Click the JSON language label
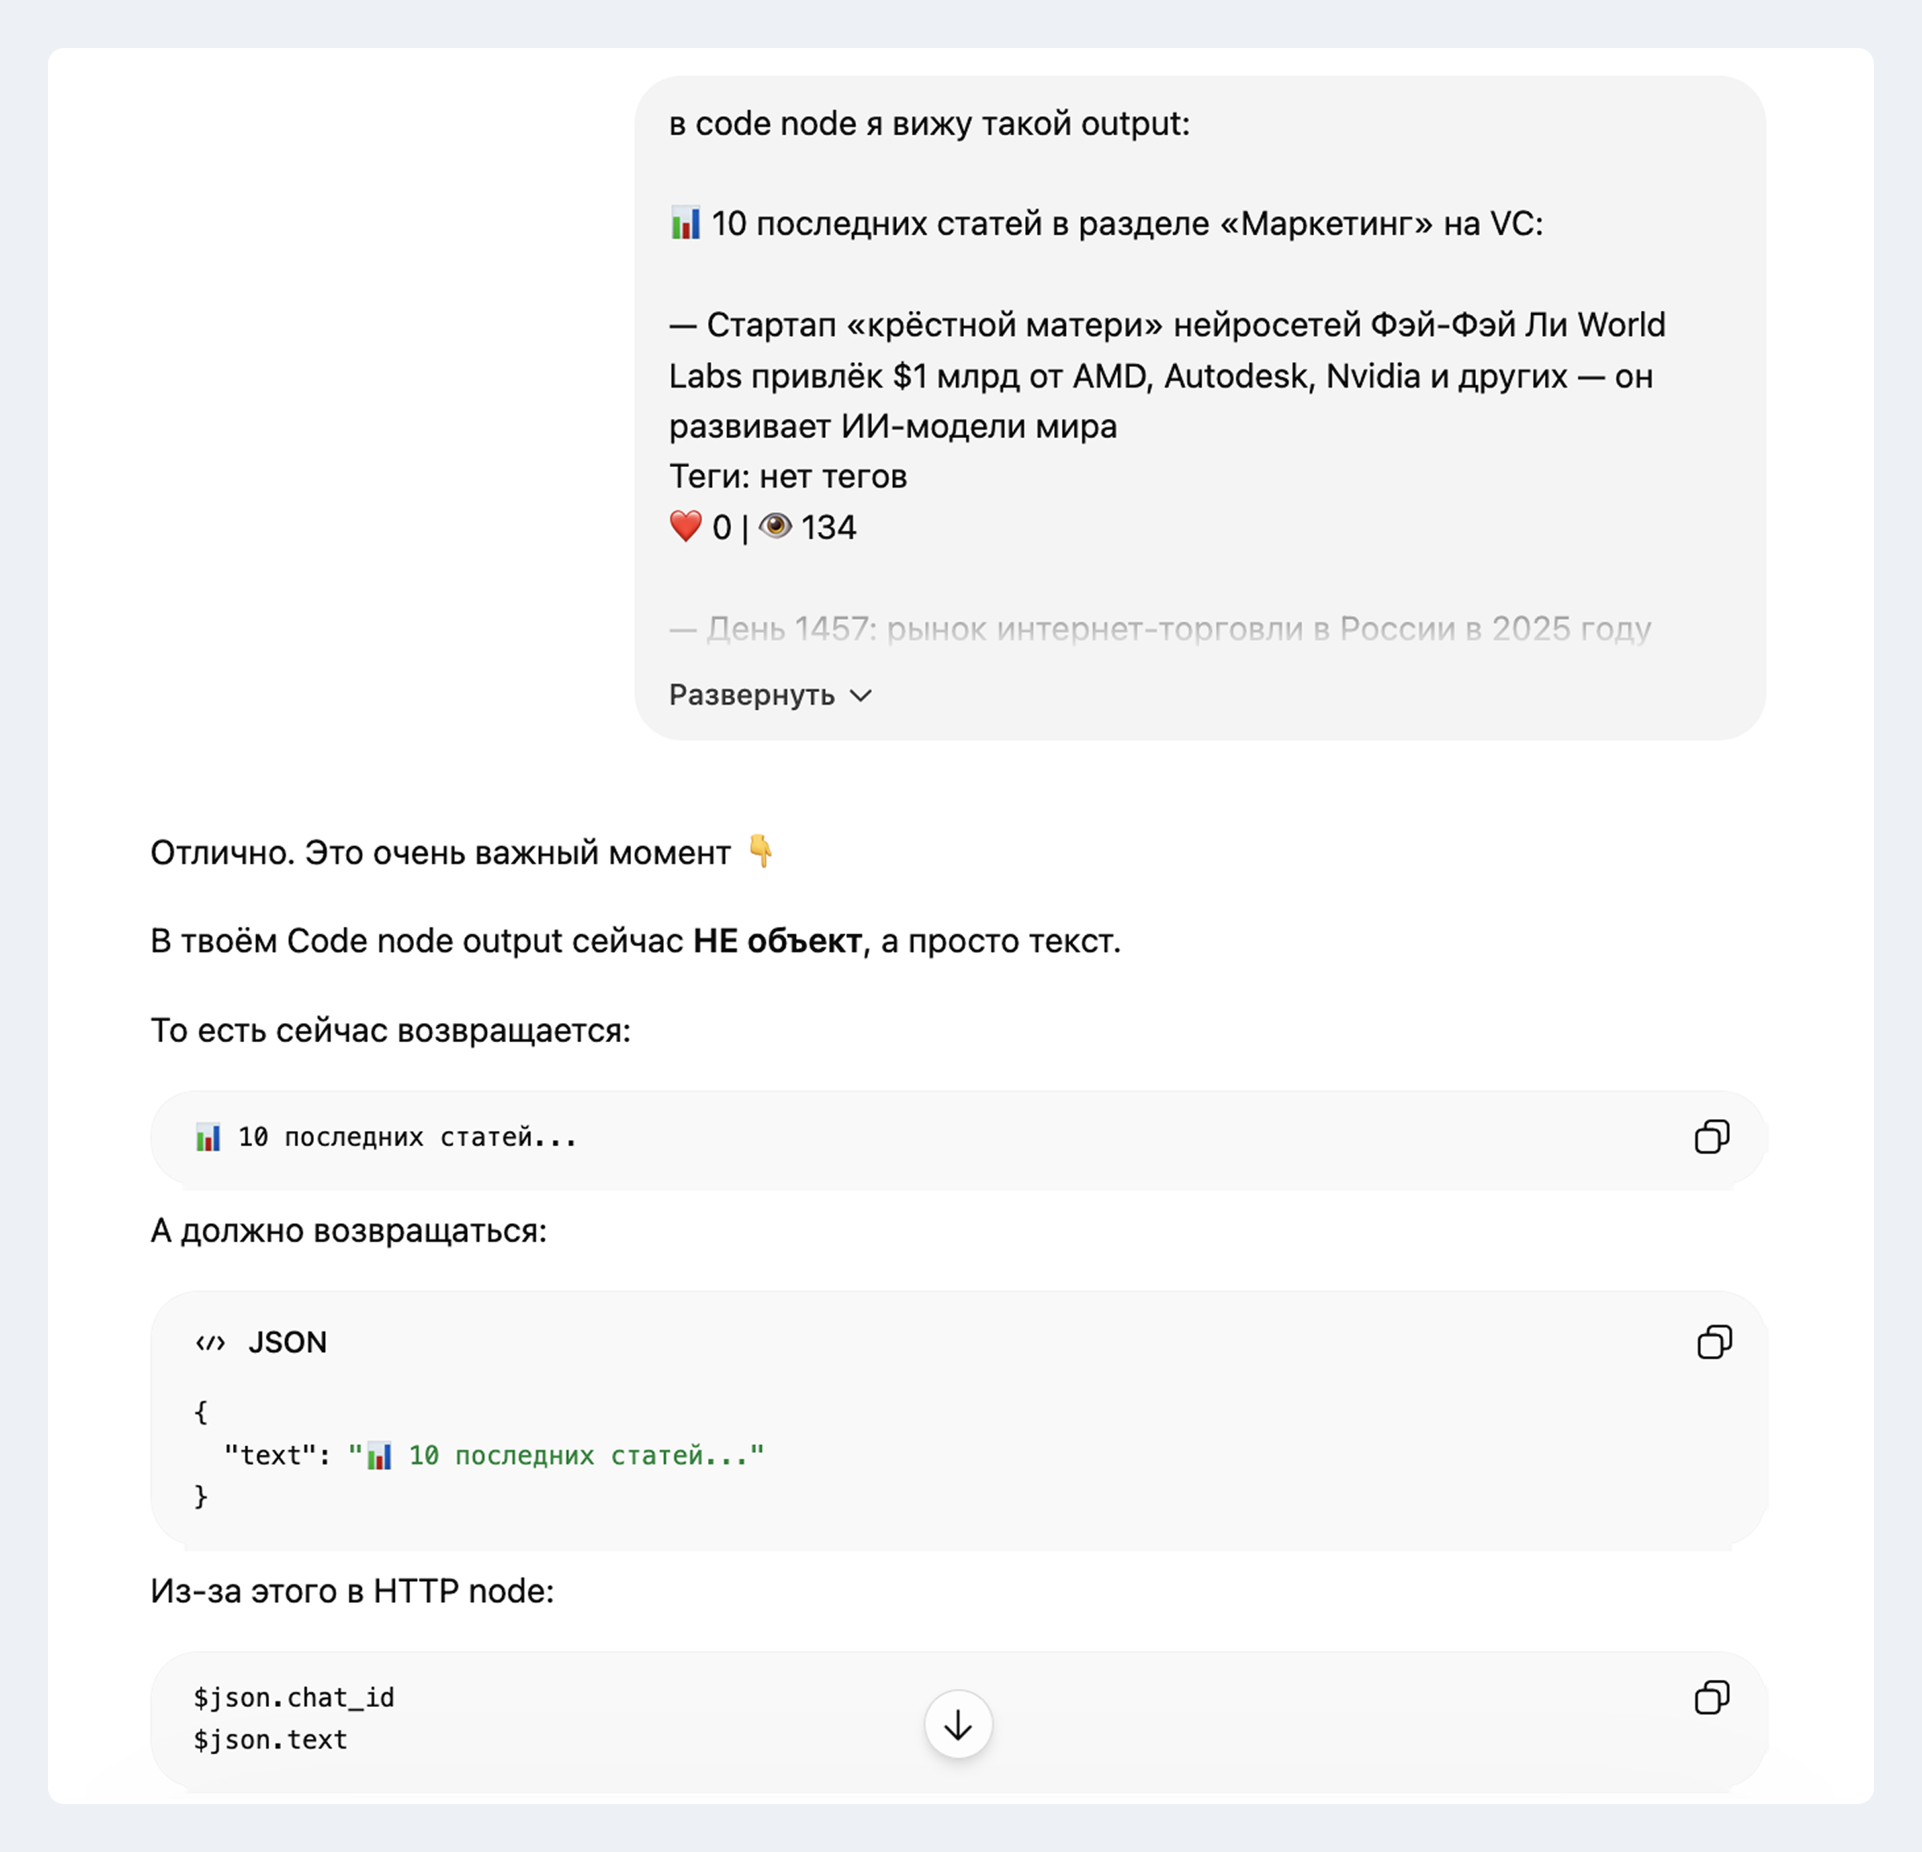The height and width of the screenshot is (1852, 1922). pos(287,1342)
